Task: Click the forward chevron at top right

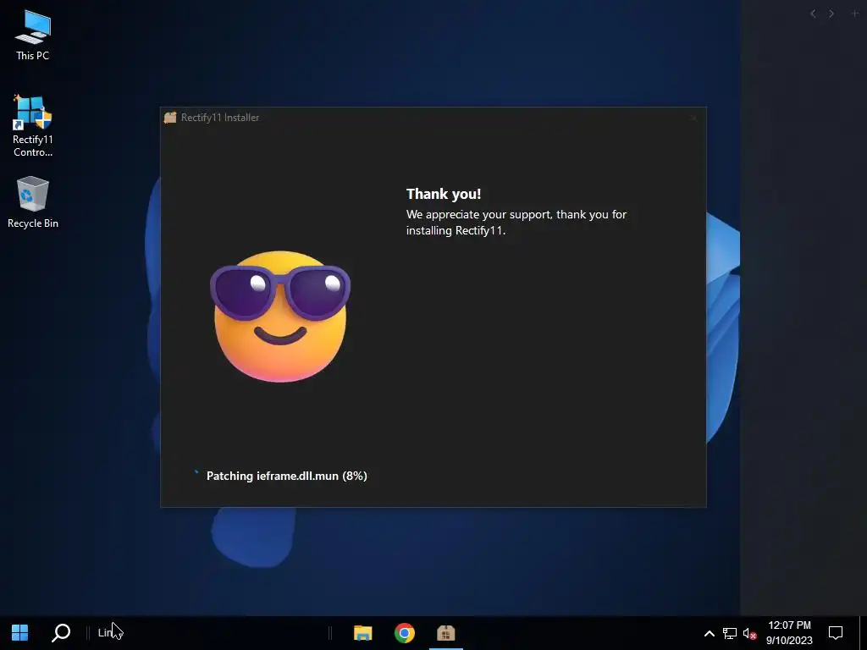Action: (831, 14)
